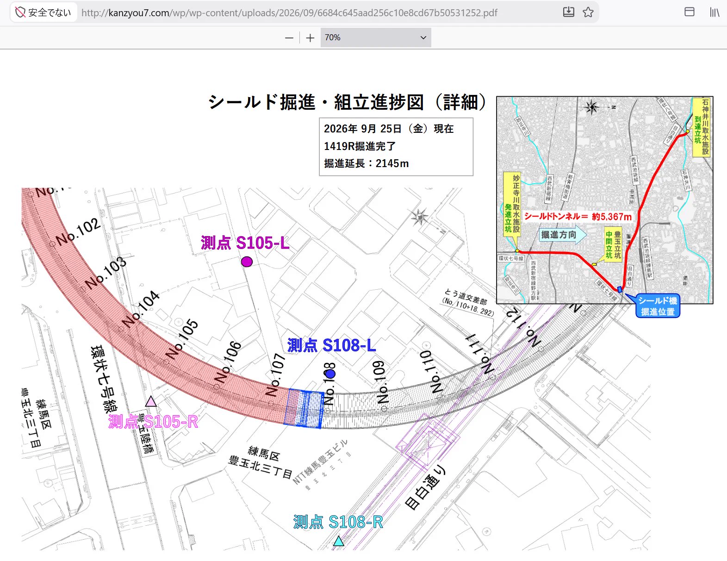Click the 測点 S108-L label
The height and width of the screenshot is (561, 727).
tap(331, 345)
